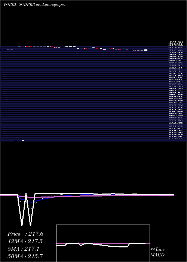Click the 50MA : 215.7 value
Screen dimensions: 187x262
pyautogui.click(x=25, y=256)
